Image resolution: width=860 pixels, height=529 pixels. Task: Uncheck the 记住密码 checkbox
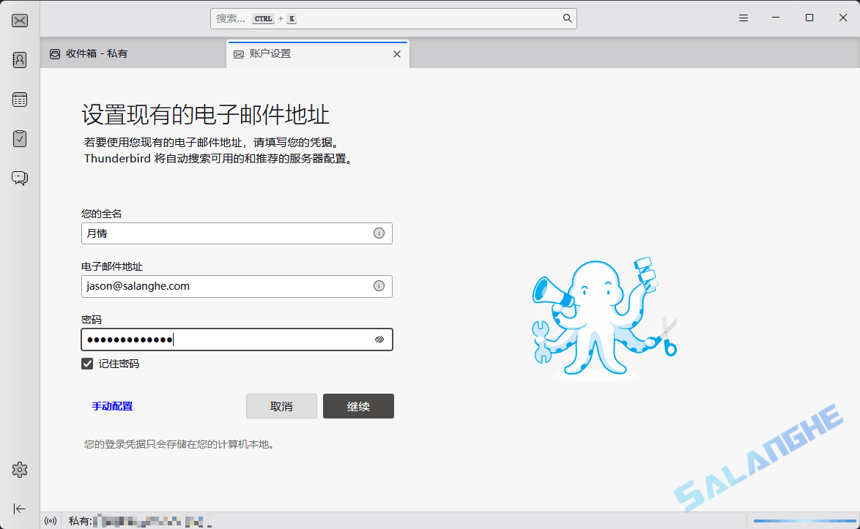click(86, 363)
